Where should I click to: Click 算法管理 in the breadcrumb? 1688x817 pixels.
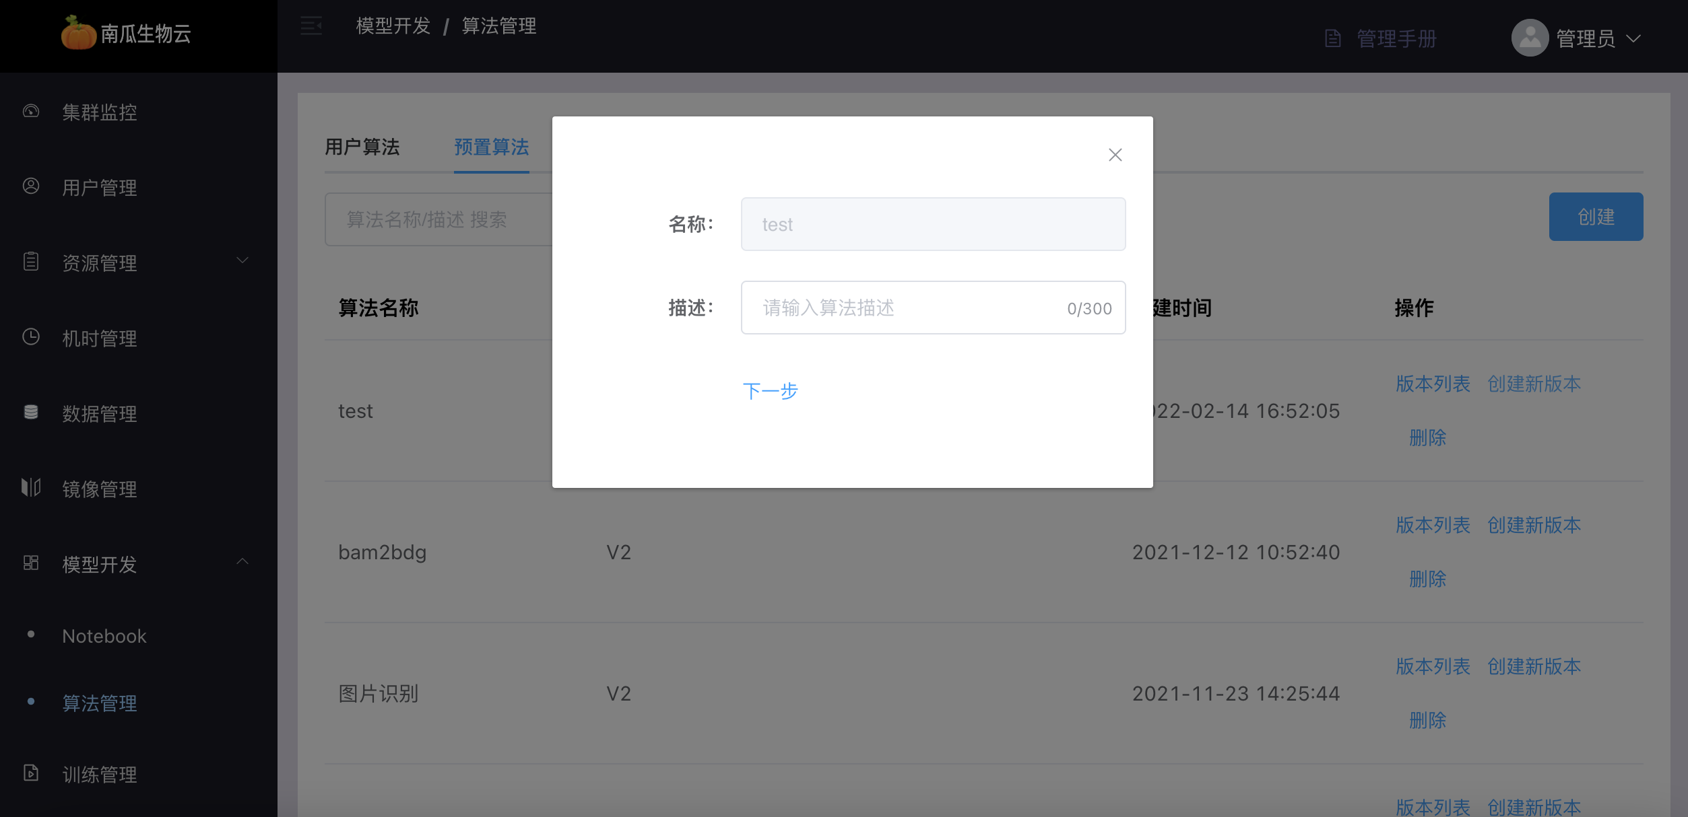tap(499, 26)
